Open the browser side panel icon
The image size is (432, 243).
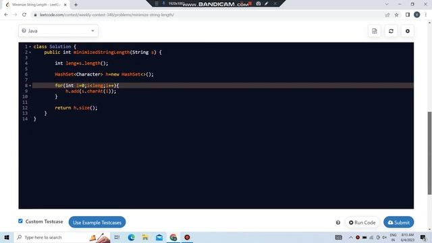click(x=408, y=15)
